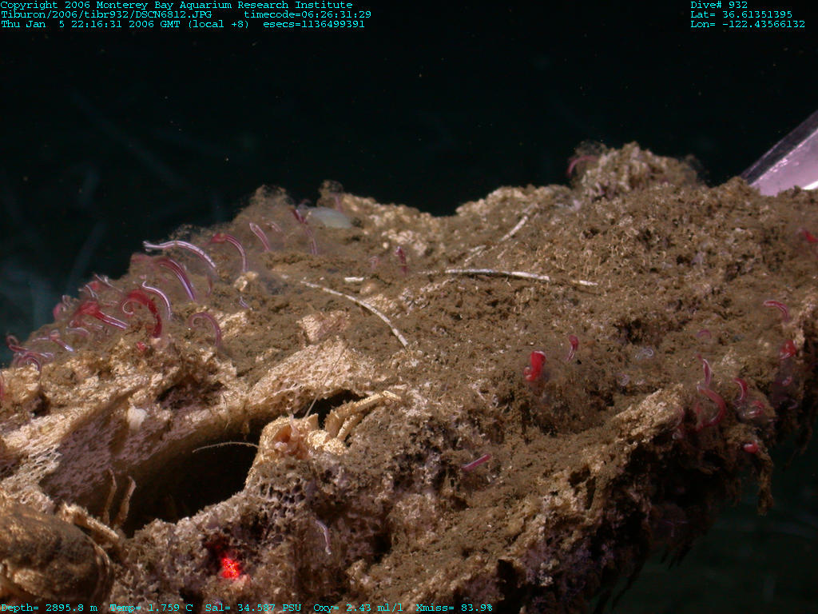
Task: Click the glowing red laser dot
Action: tap(230, 568)
